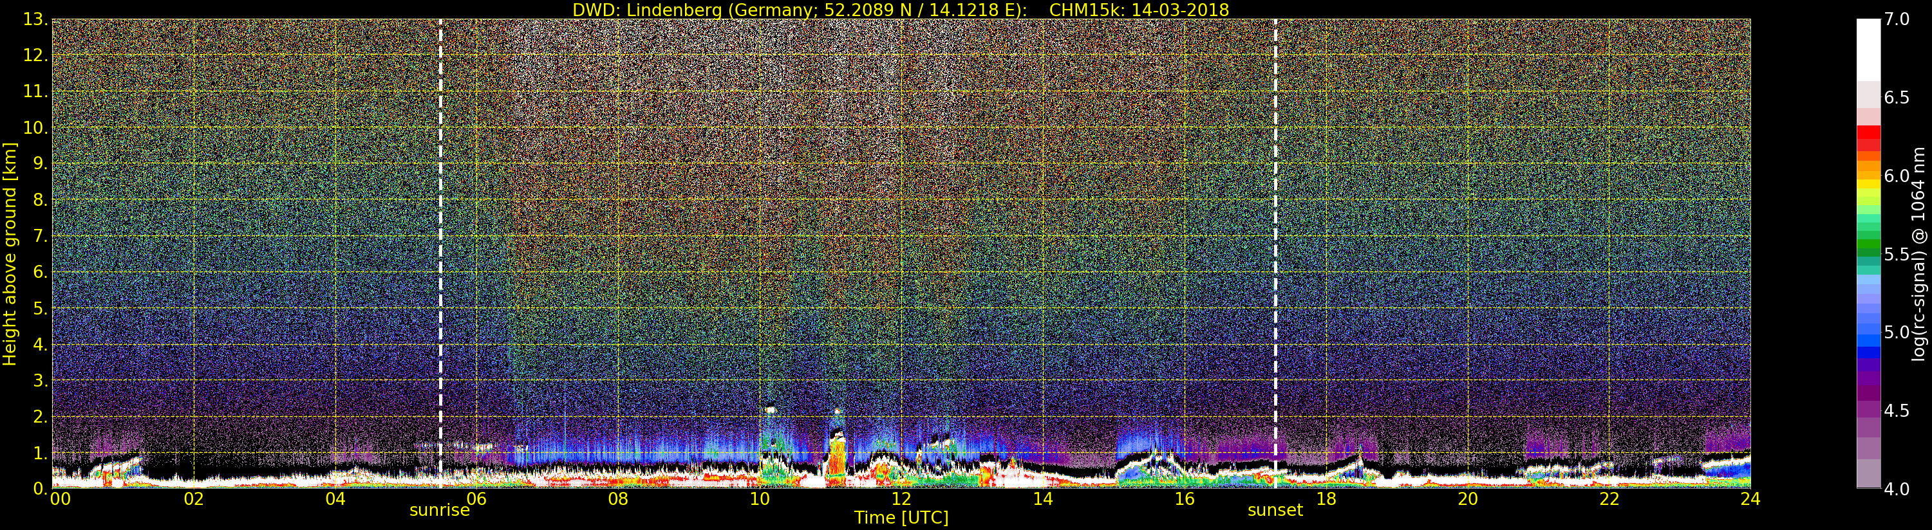Screen dimensions: 1932x530
Task: Click the '13.' height tick label
Action: coord(35,19)
